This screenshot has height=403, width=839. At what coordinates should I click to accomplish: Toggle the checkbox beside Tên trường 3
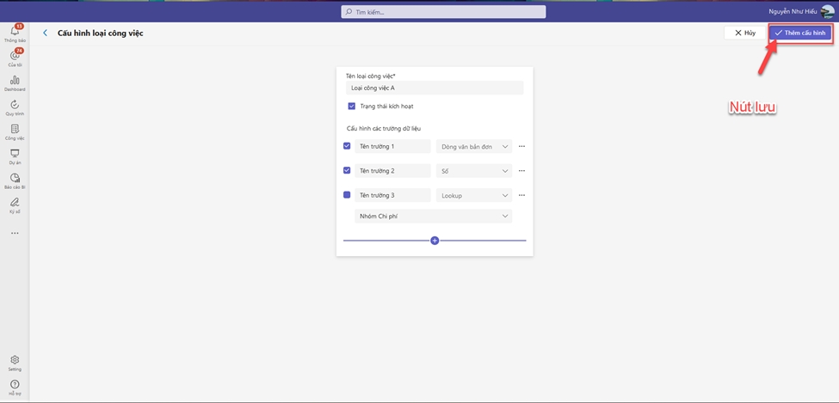(348, 195)
